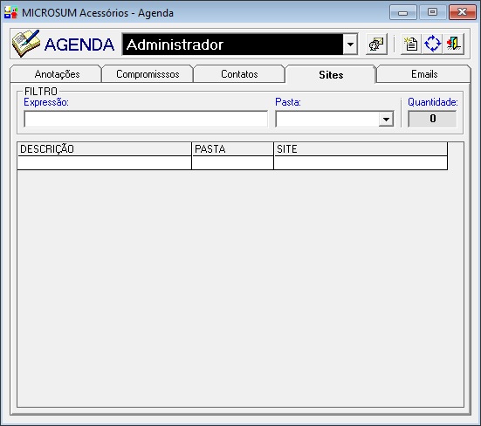Go to the Contatos tab

(239, 74)
